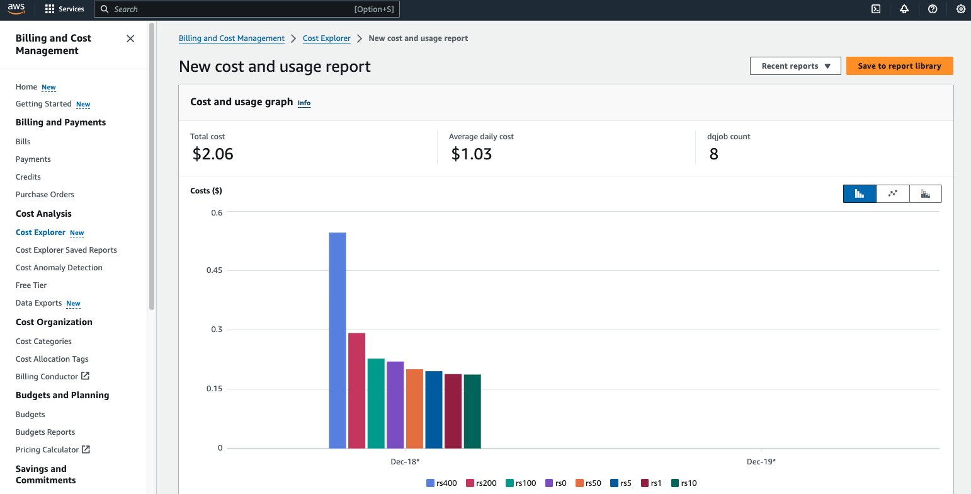
Task: Click the sidebar vertical scrollbar
Action: (152, 167)
